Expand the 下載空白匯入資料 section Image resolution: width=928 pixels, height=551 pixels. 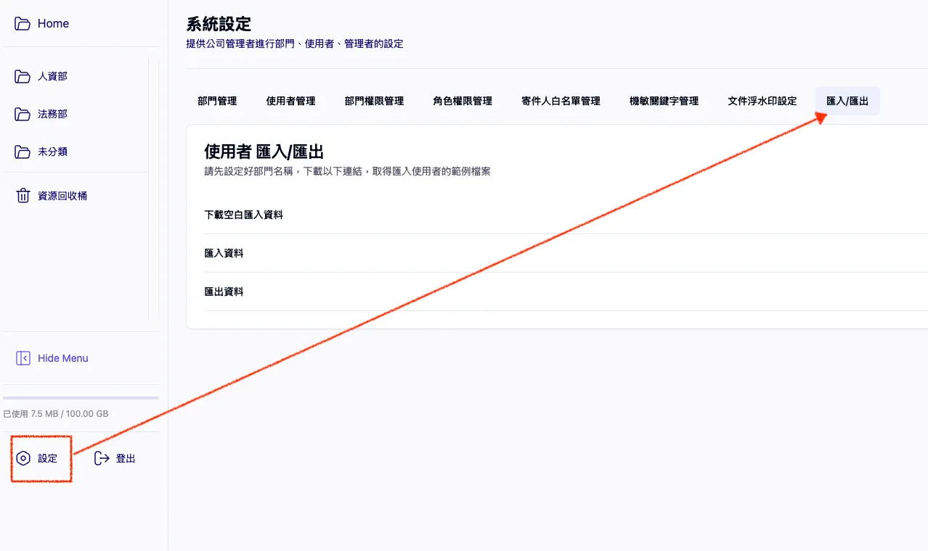coord(243,214)
